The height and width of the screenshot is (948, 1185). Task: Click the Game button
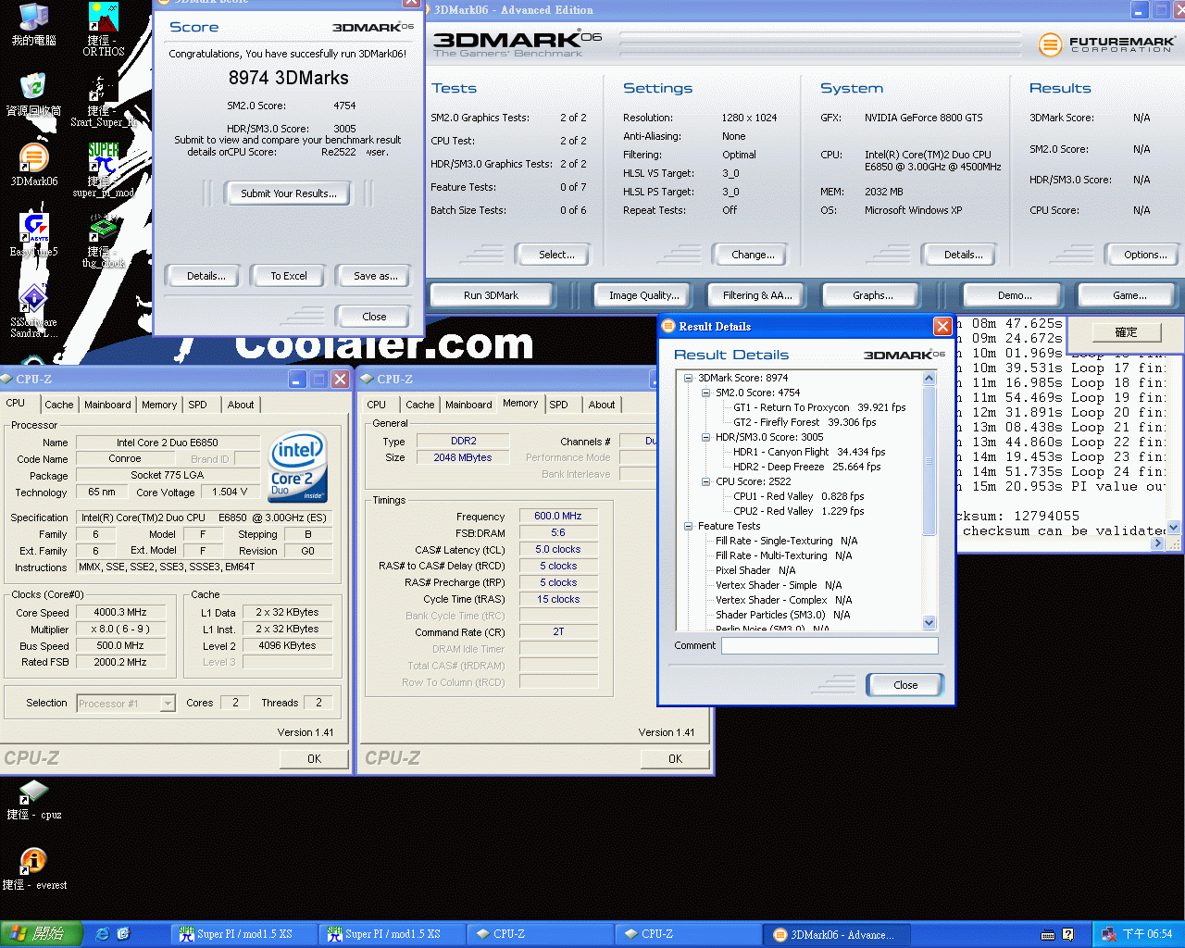1129,295
